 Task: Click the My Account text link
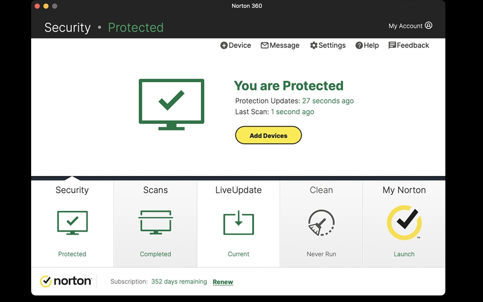[405, 26]
